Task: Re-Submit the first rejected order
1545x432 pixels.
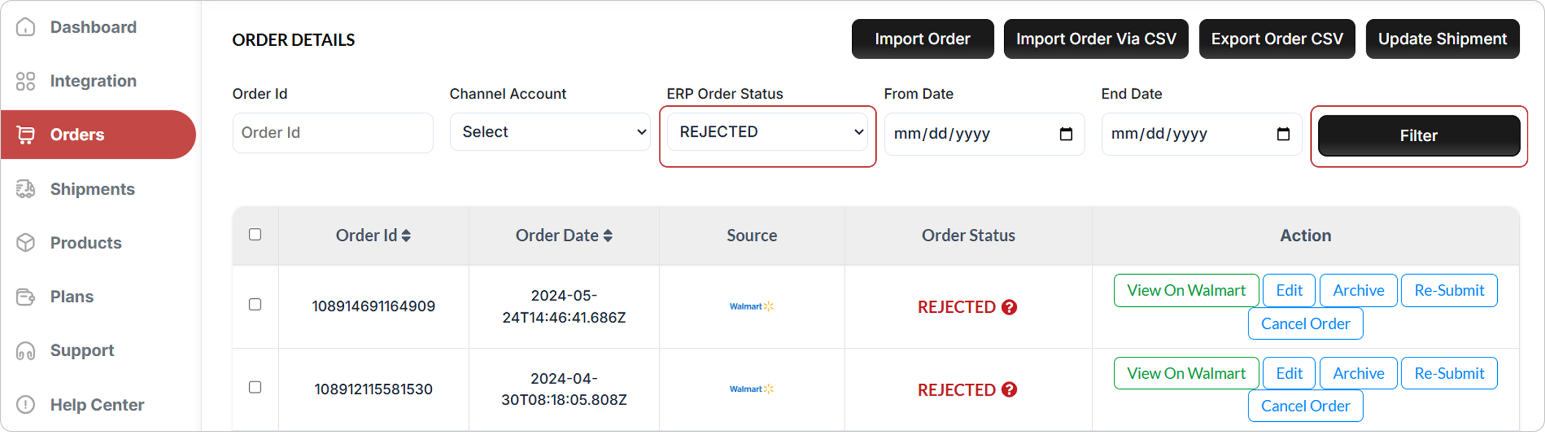Action: tap(1448, 290)
